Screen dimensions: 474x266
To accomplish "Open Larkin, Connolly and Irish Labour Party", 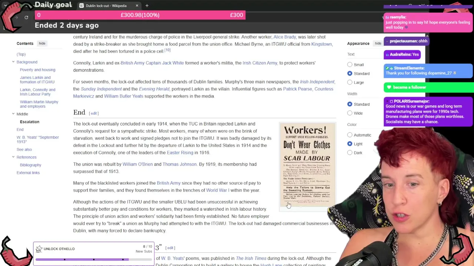I will [37, 92].
